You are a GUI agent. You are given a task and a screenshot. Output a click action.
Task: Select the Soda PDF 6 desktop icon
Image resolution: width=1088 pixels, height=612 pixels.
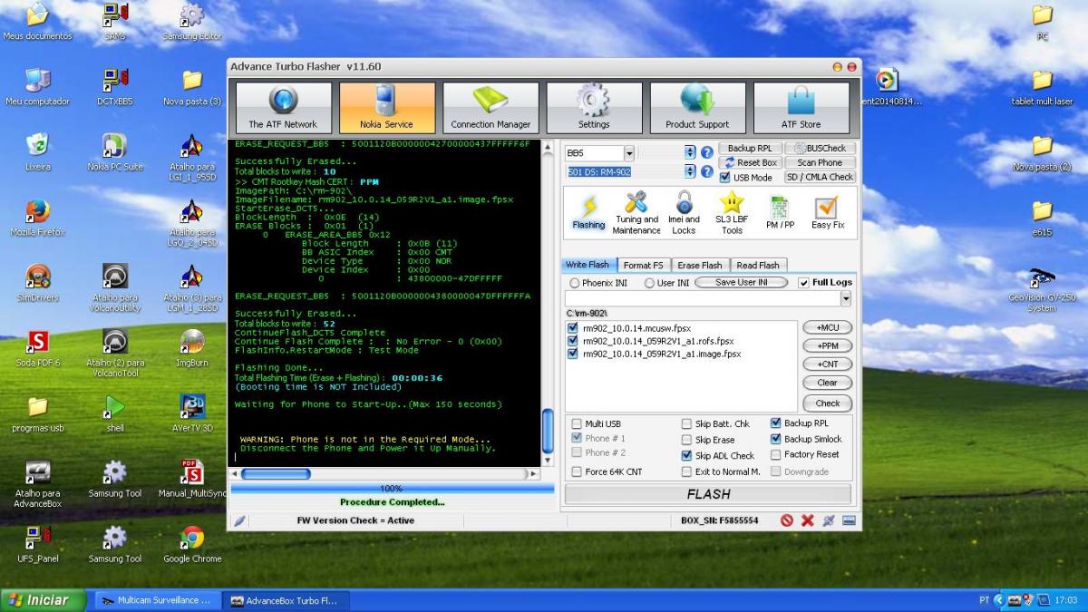[x=37, y=347]
